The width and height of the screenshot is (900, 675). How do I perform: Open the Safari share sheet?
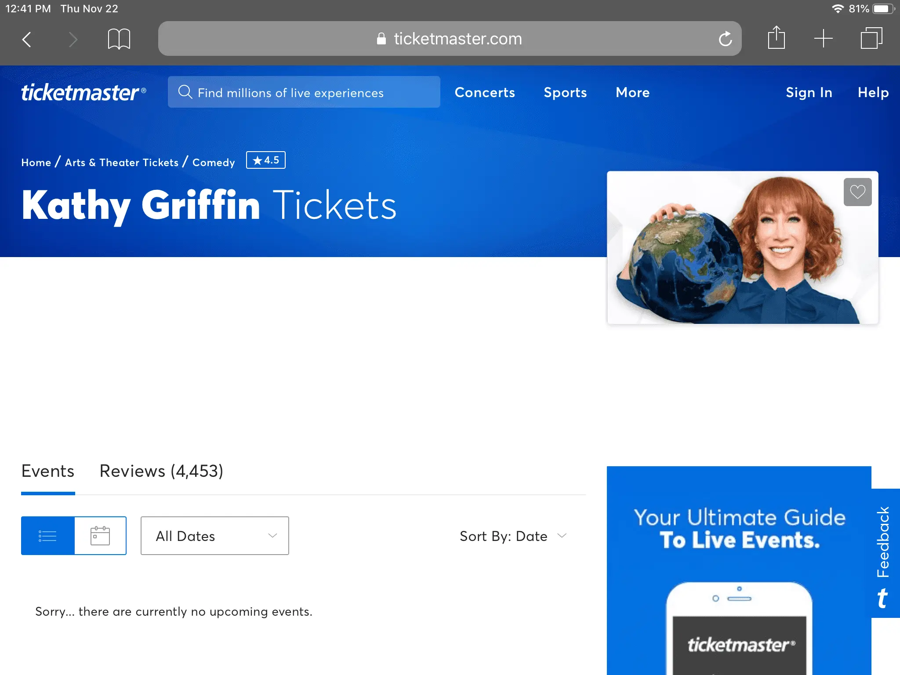click(776, 38)
